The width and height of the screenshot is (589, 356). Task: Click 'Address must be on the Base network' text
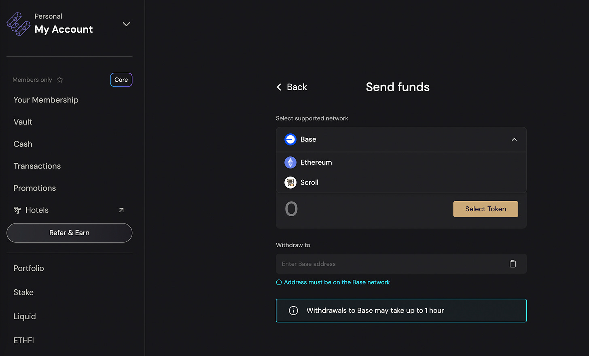[x=337, y=282]
